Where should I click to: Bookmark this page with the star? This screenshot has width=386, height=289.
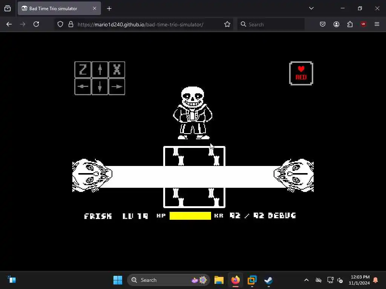tap(227, 24)
